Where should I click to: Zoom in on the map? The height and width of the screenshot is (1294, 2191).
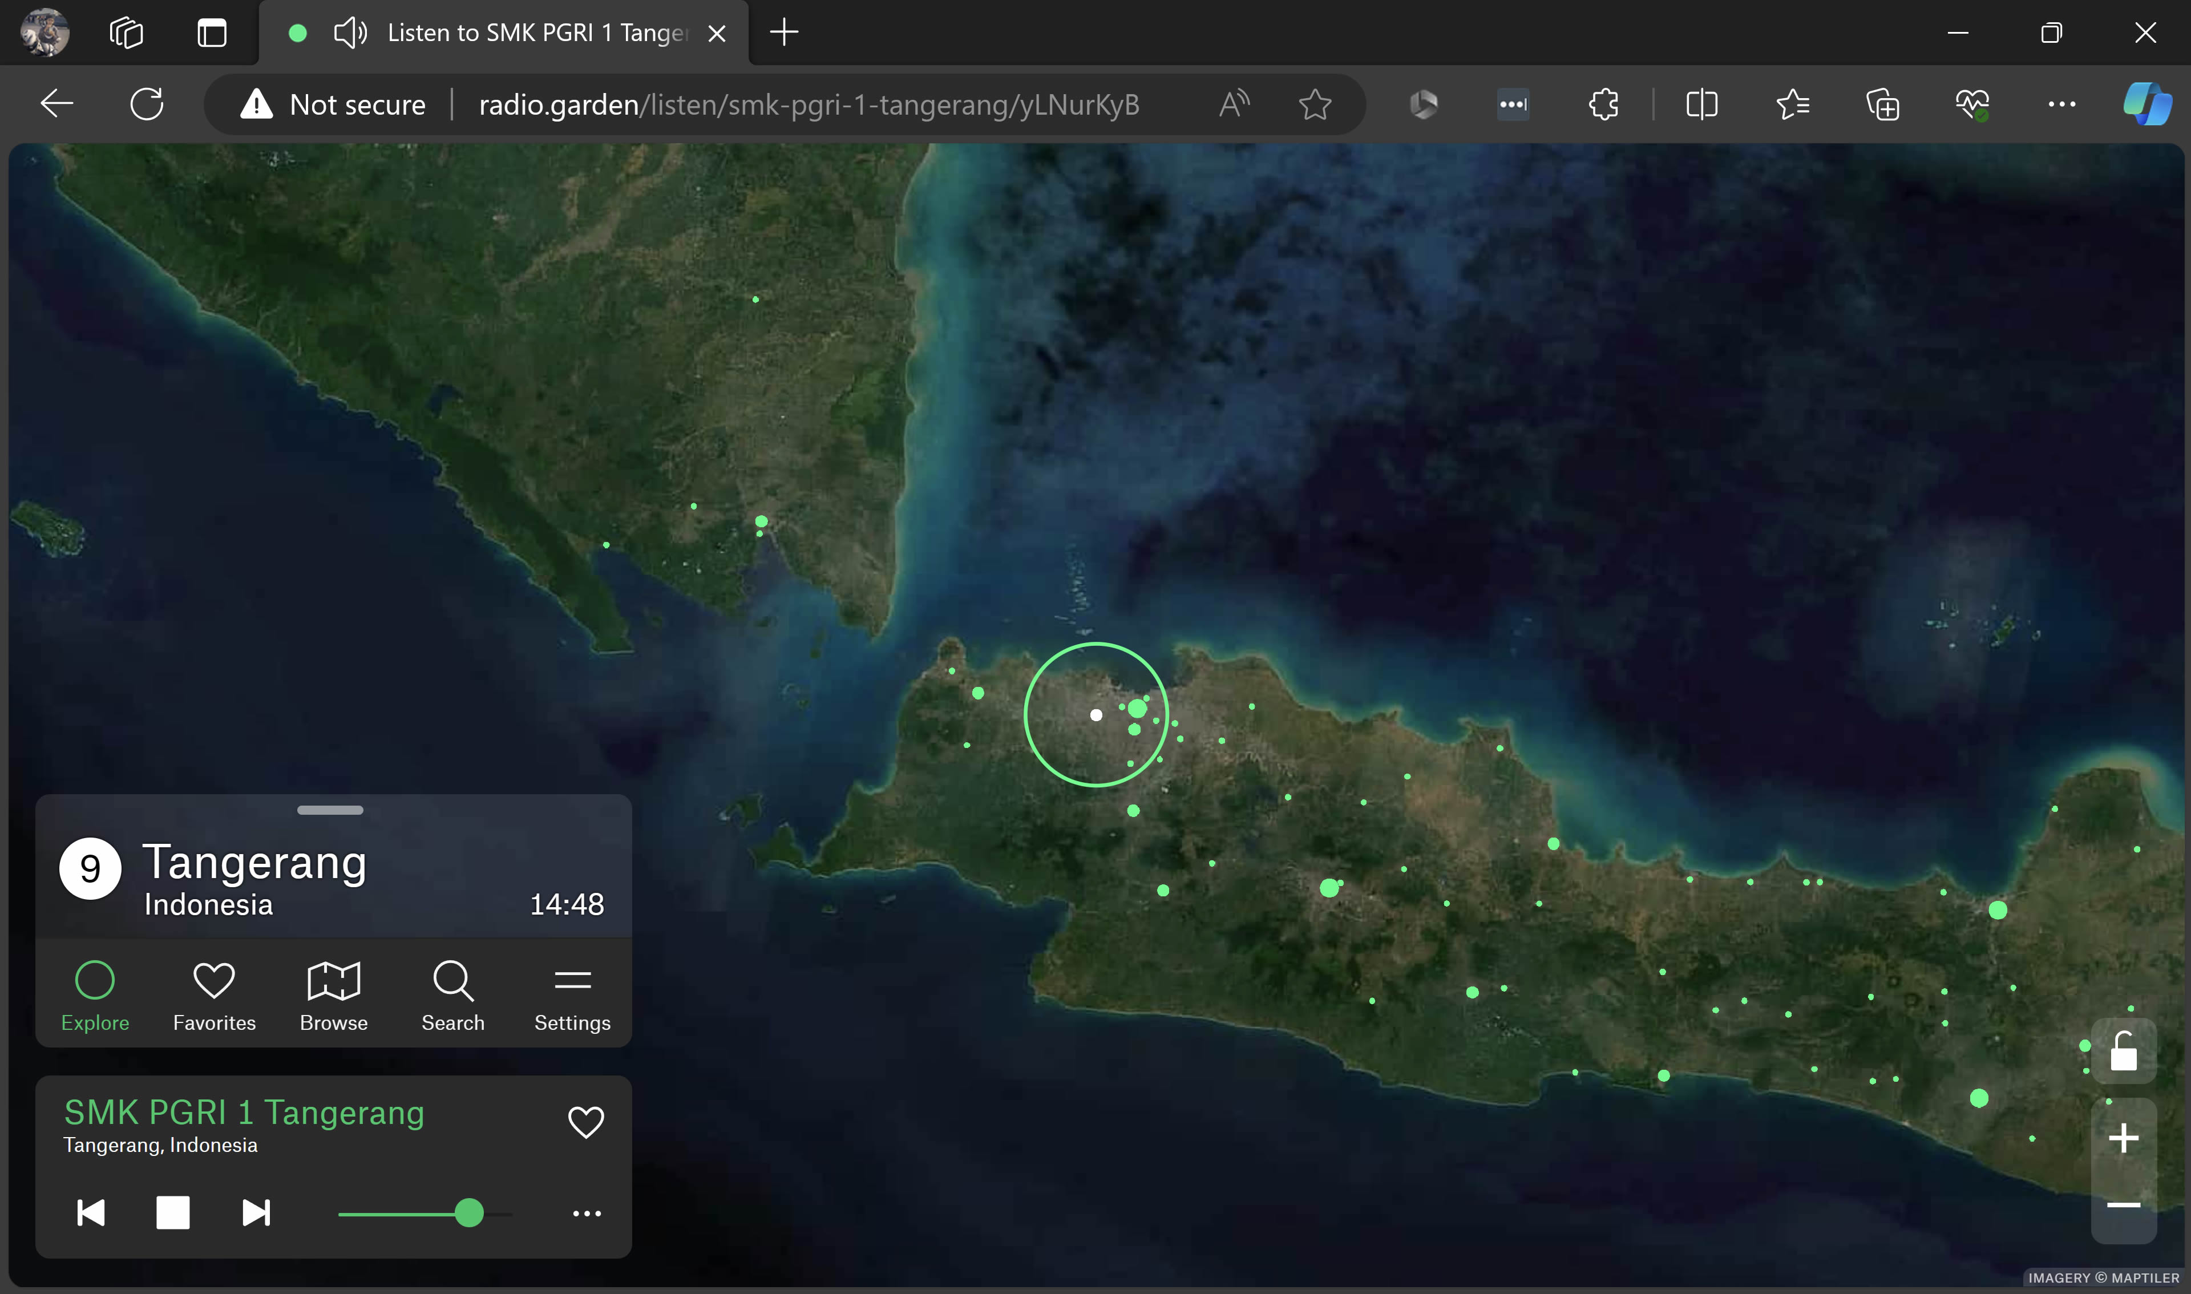tap(2123, 1138)
